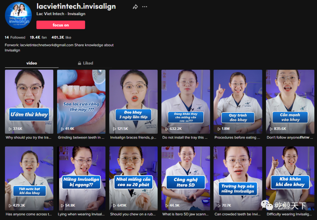
Task: Open the 'Niềng Invisalign bị ngọng' video thumbnail
Action: (x=81, y=178)
